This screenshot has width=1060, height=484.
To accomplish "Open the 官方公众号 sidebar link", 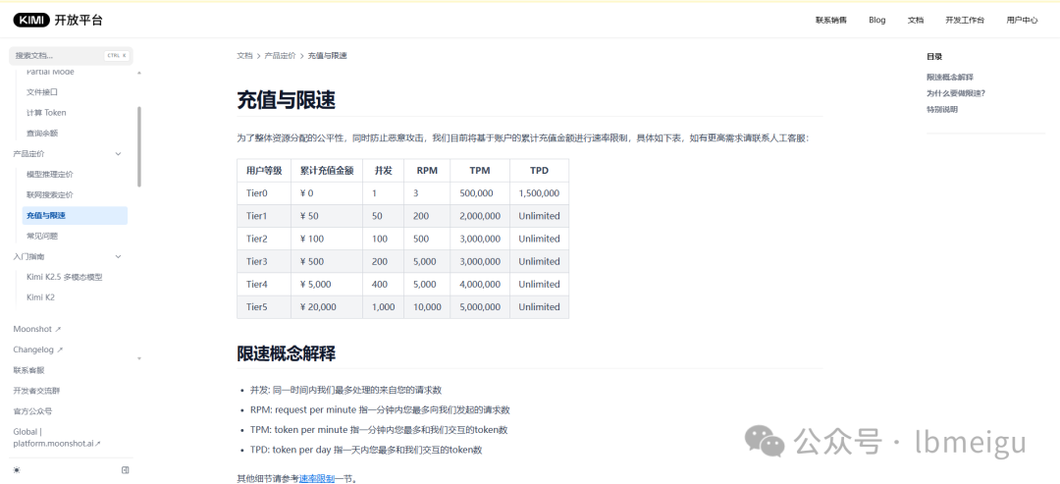I will [x=32, y=411].
